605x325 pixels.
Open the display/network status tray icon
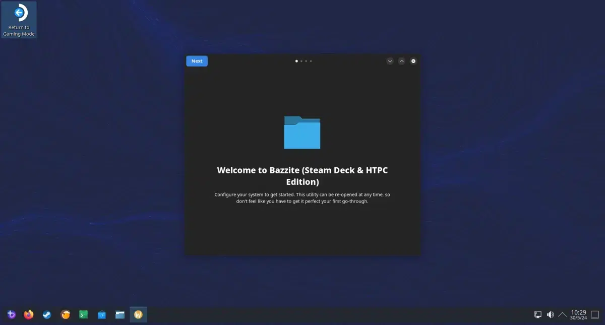point(537,314)
